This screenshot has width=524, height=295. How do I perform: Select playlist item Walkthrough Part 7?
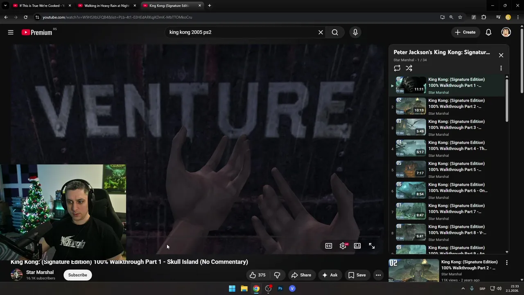[x=448, y=212]
